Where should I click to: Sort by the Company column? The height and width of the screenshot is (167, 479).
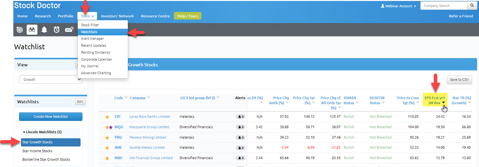point(140,98)
